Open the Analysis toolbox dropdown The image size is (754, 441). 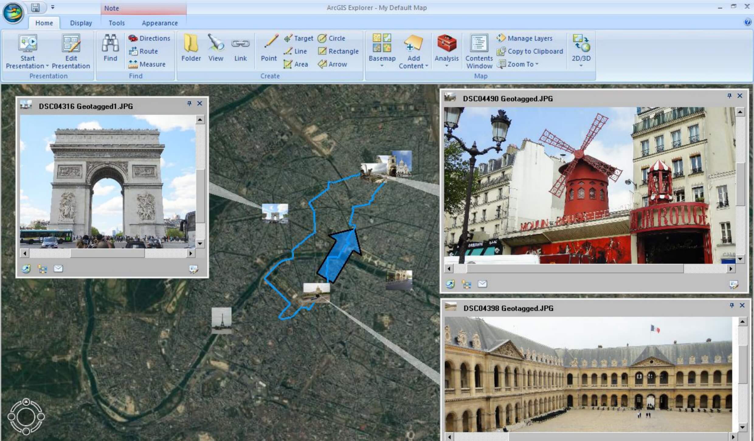pos(446,51)
